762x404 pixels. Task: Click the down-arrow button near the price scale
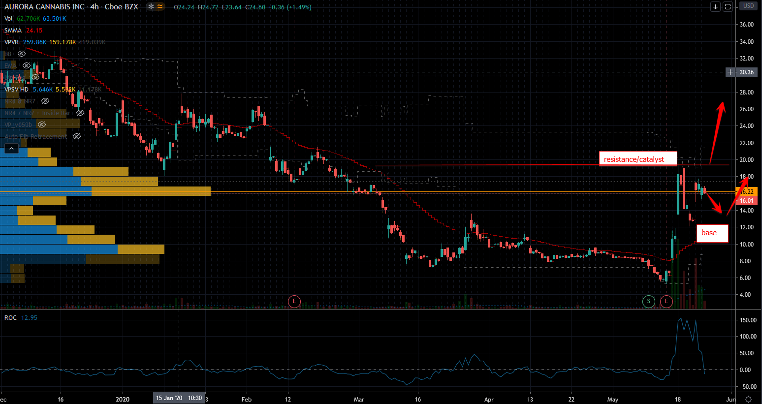pyautogui.click(x=715, y=6)
